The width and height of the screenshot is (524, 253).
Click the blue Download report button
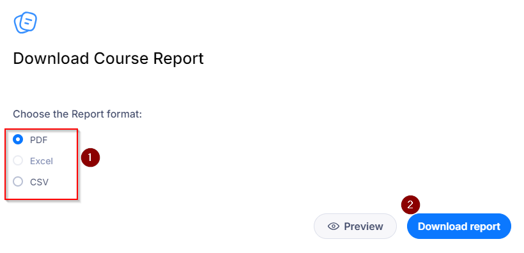click(x=459, y=226)
